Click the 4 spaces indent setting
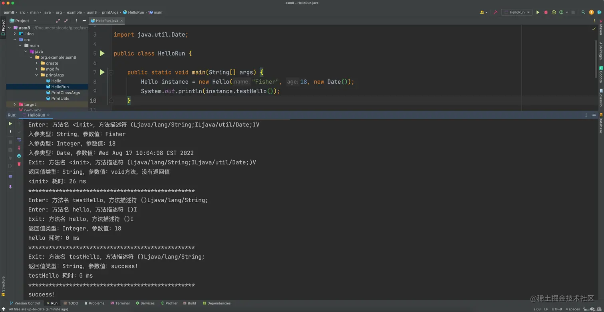 [x=572, y=309]
